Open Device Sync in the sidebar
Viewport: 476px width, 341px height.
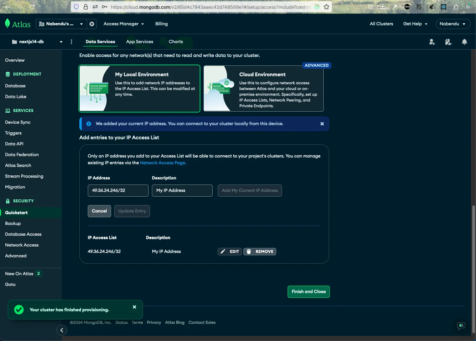(18, 122)
